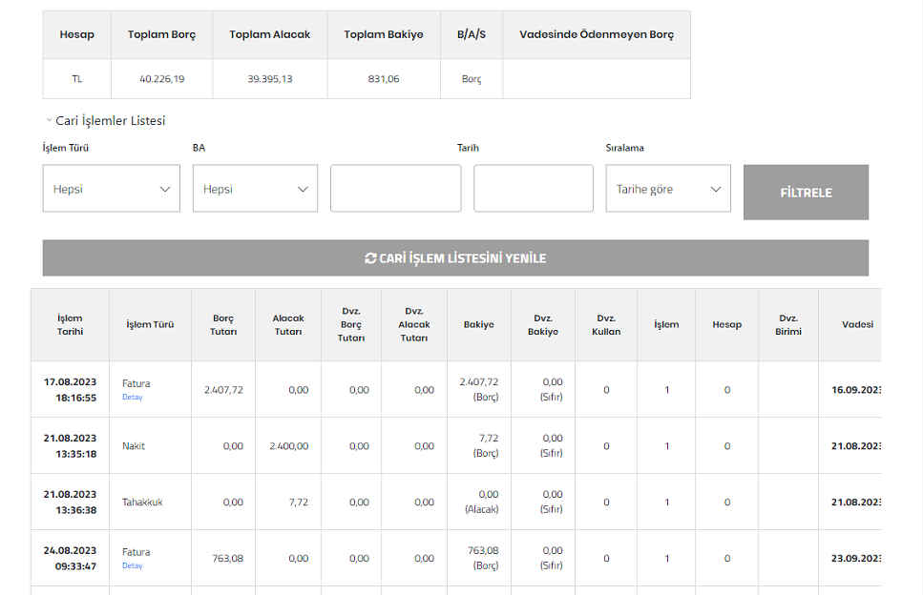Image resolution: width=923 pixels, height=595 pixels.
Task: Click Hesap value link in Tahakkuk row
Action: tap(726, 503)
